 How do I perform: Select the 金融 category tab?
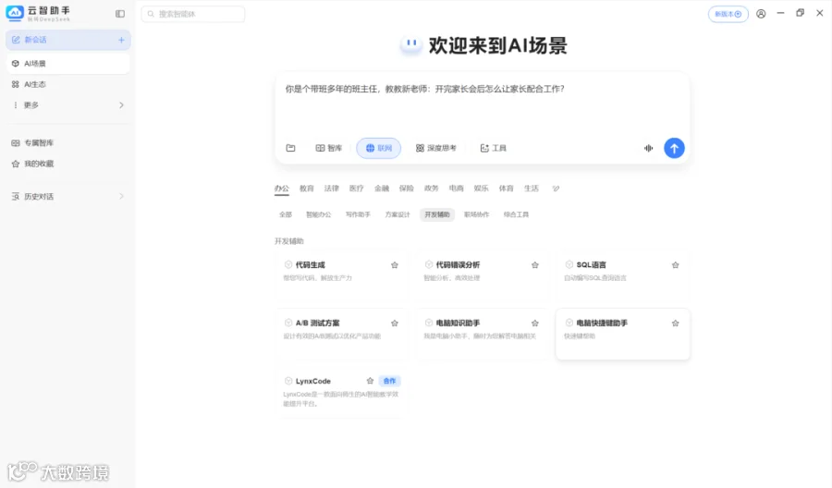[382, 189]
